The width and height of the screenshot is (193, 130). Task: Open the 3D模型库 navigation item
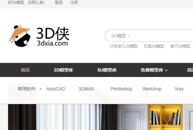click(x=63, y=70)
